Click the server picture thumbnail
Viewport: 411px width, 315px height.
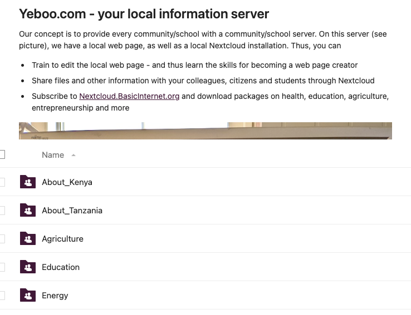tap(205, 131)
